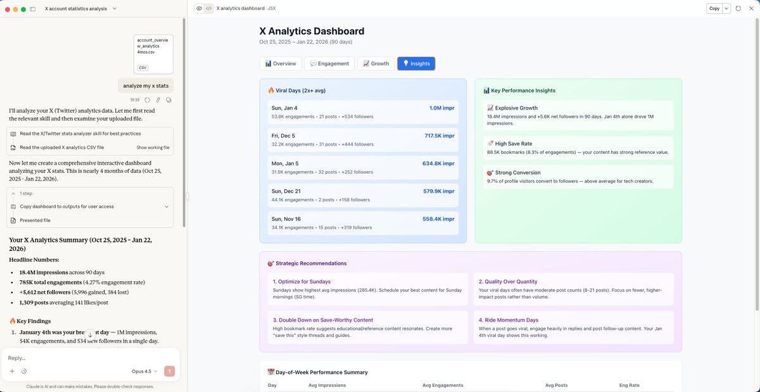
Task: Click the Avg Impressions column header
Action: pyautogui.click(x=326, y=385)
